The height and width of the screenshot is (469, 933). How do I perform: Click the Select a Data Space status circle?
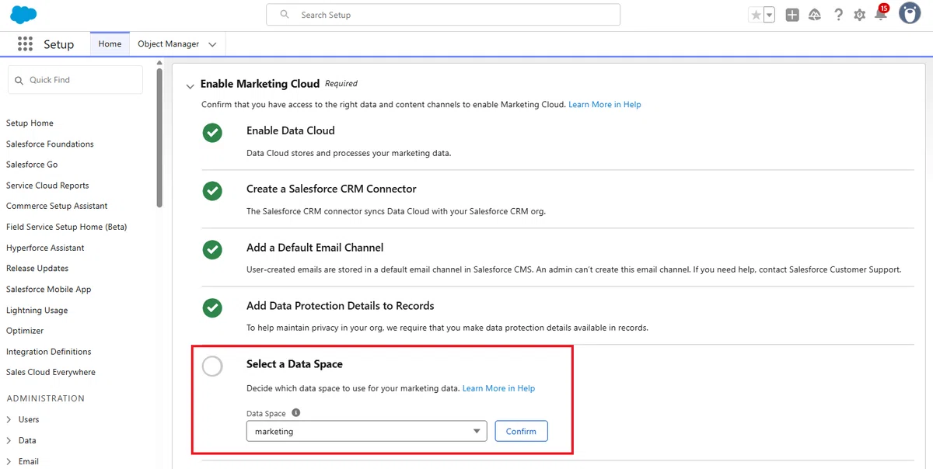pyautogui.click(x=212, y=366)
